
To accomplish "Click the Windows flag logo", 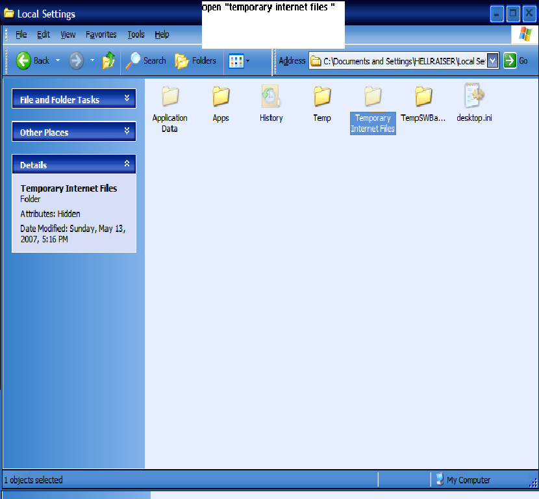I will coord(525,34).
